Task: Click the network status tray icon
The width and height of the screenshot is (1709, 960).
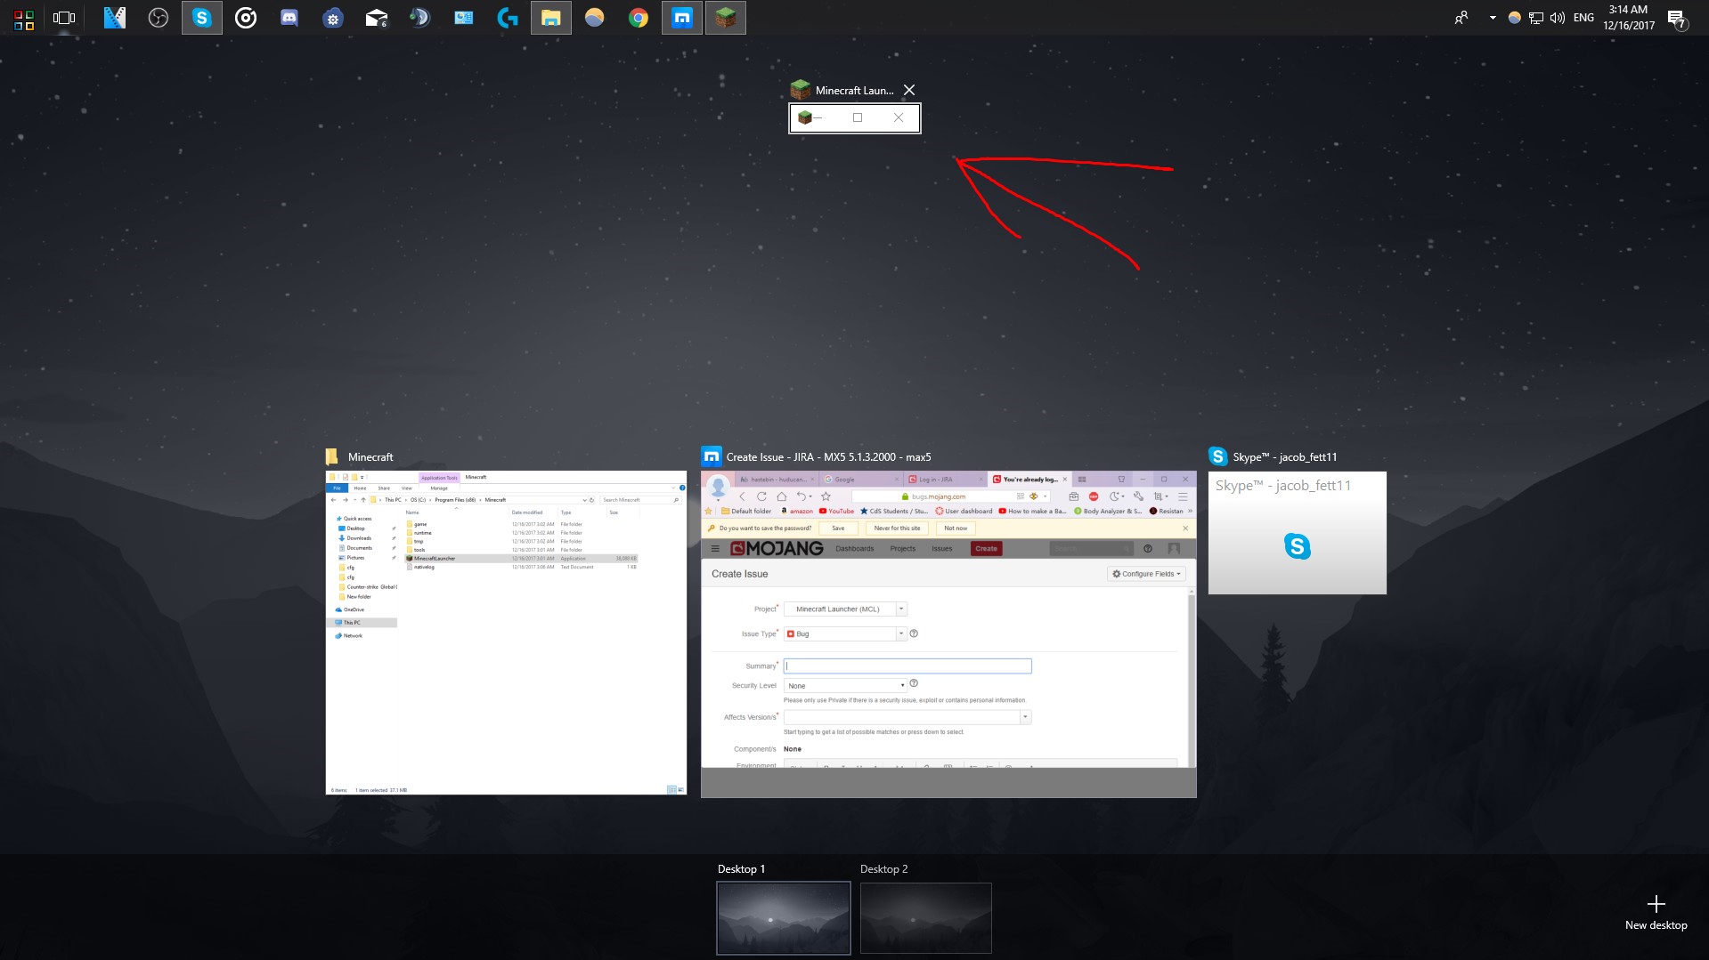Action: pyautogui.click(x=1536, y=18)
